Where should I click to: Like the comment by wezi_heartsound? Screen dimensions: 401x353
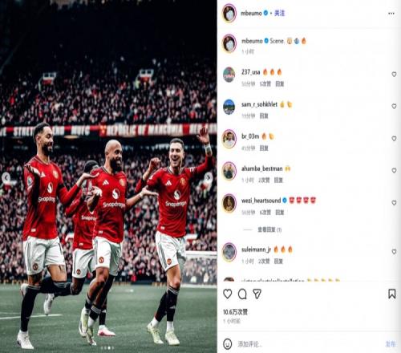[394, 203]
